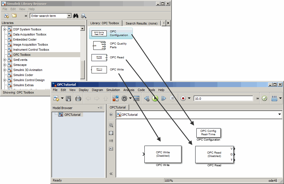Image resolution: width=284 pixels, height=184 pixels.
Task: Click the Forward navigation arrow
Action: click(97, 98)
